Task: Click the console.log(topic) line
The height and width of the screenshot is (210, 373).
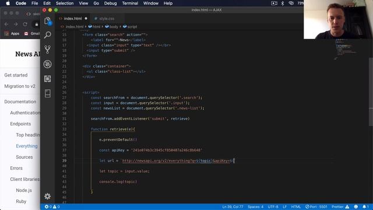Action: point(118,181)
